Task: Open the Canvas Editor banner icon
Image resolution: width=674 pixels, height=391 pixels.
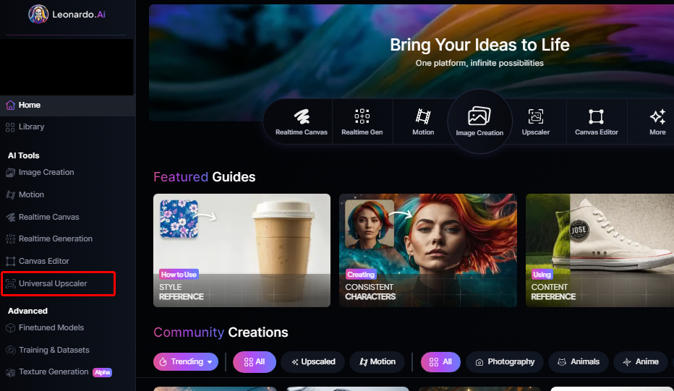Action: [x=596, y=121]
